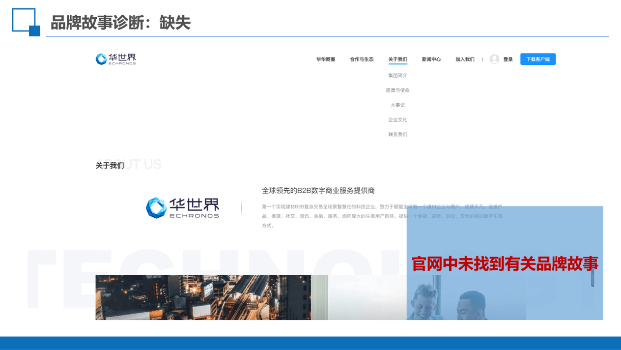This screenshot has height=350, width=621.
Task: Open the 华华商圈 navigation item
Action: 325,59
